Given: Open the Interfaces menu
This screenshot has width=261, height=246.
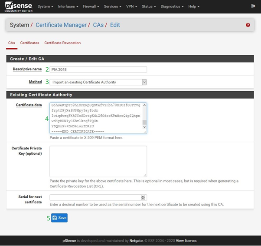Looking at the screenshot, I should pyautogui.click(x=68, y=7).
